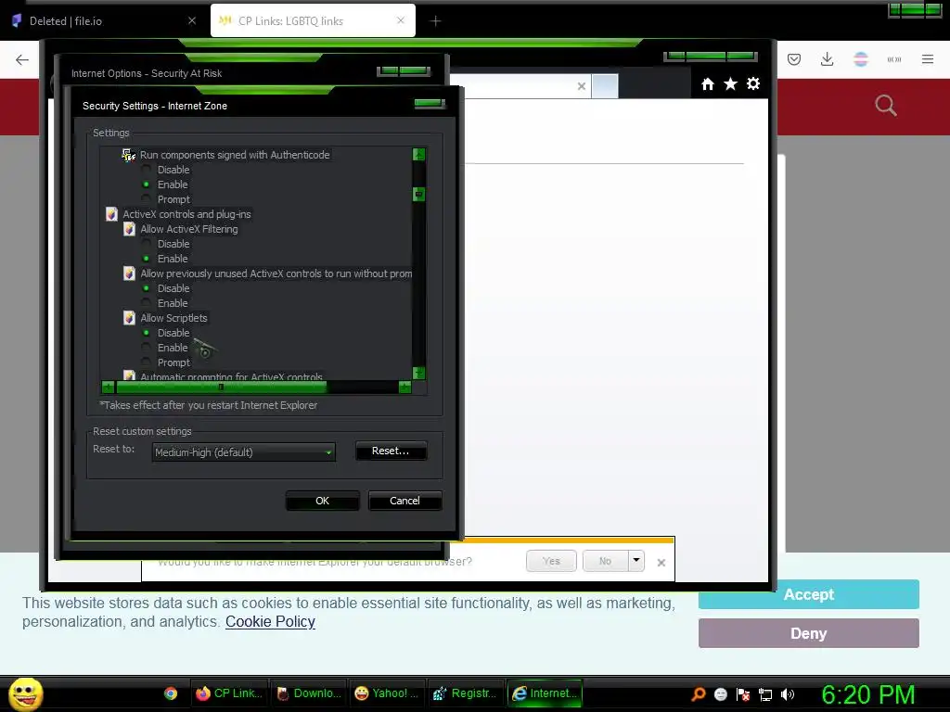Open the IE Home icon
Image resolution: width=950 pixels, height=712 pixels.
point(707,84)
